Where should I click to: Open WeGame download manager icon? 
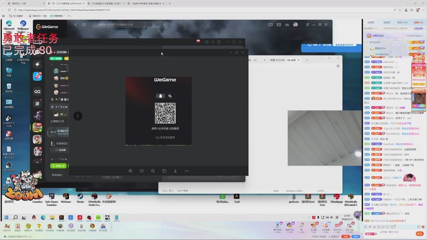click(287, 25)
